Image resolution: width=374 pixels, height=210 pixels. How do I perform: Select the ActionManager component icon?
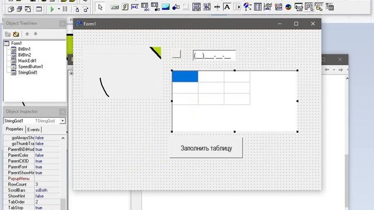pyautogui.click(x=299, y=7)
